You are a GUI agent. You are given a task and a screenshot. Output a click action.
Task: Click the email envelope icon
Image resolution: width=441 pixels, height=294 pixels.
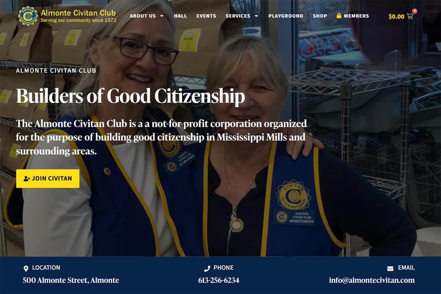coord(390,269)
